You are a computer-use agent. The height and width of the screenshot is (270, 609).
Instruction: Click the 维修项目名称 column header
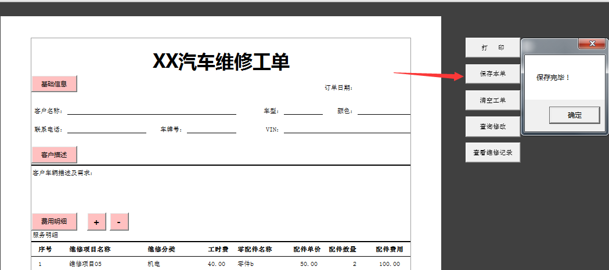(x=90, y=249)
